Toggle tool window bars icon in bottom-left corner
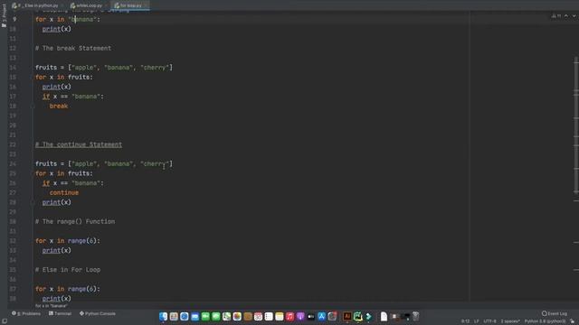579x325 pixels. [4, 321]
